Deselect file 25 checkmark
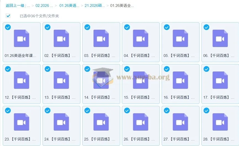239x146 pixels. tap(87, 111)
